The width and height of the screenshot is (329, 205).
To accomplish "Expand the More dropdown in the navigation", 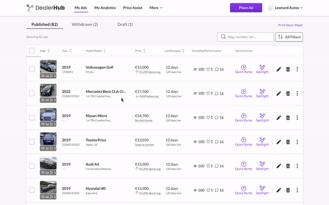I will point(156,8).
